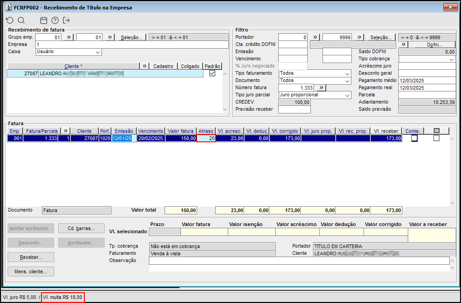Click the Vencimento cell 20/02/2025
Screen dimensions: 461x303
pos(151,138)
